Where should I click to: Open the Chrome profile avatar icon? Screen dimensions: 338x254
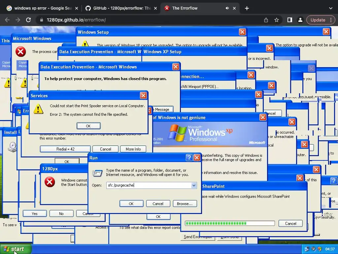point(300,20)
